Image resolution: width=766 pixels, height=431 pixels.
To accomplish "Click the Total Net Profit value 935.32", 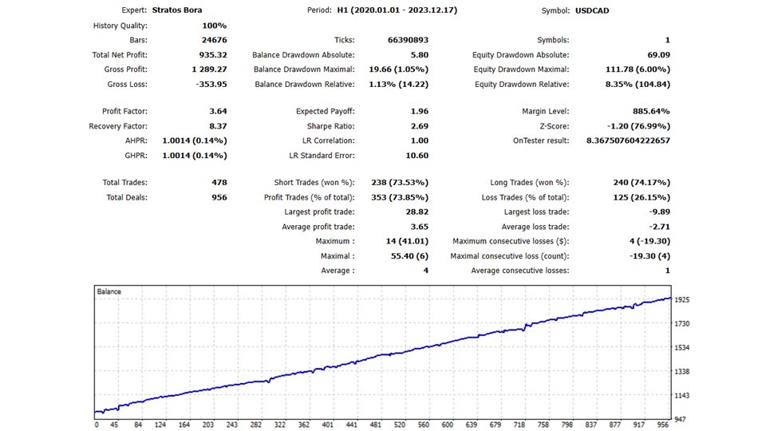I will [212, 55].
